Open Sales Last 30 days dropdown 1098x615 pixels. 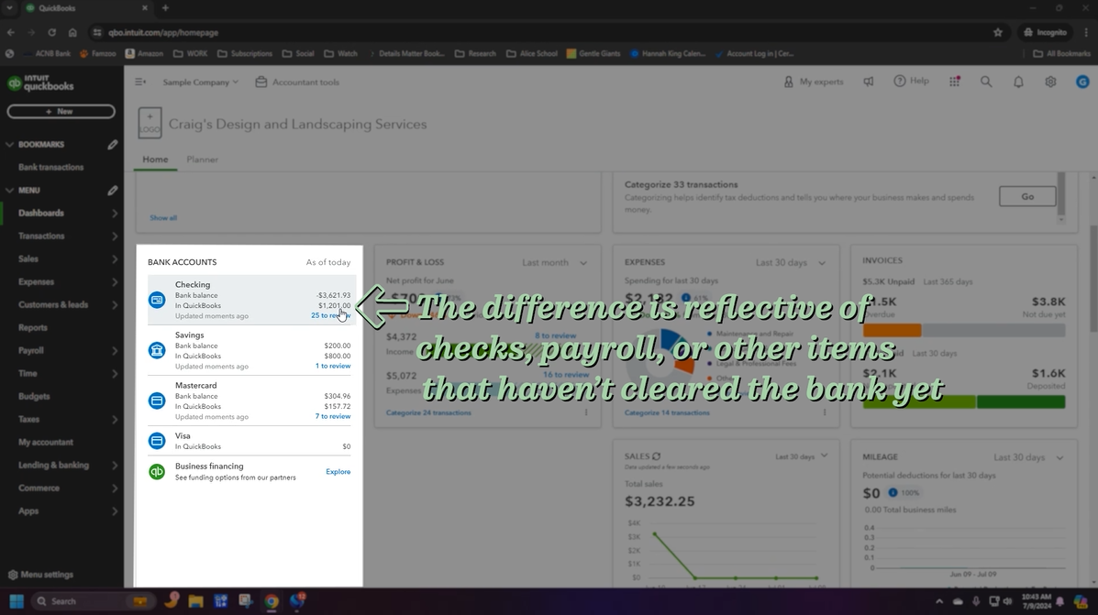[801, 456]
